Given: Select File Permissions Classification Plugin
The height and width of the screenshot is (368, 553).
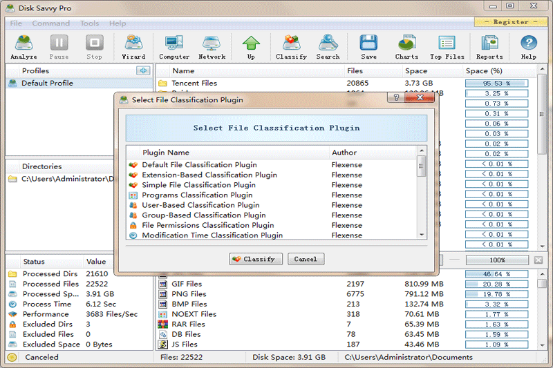Looking at the screenshot, I should 207,225.
